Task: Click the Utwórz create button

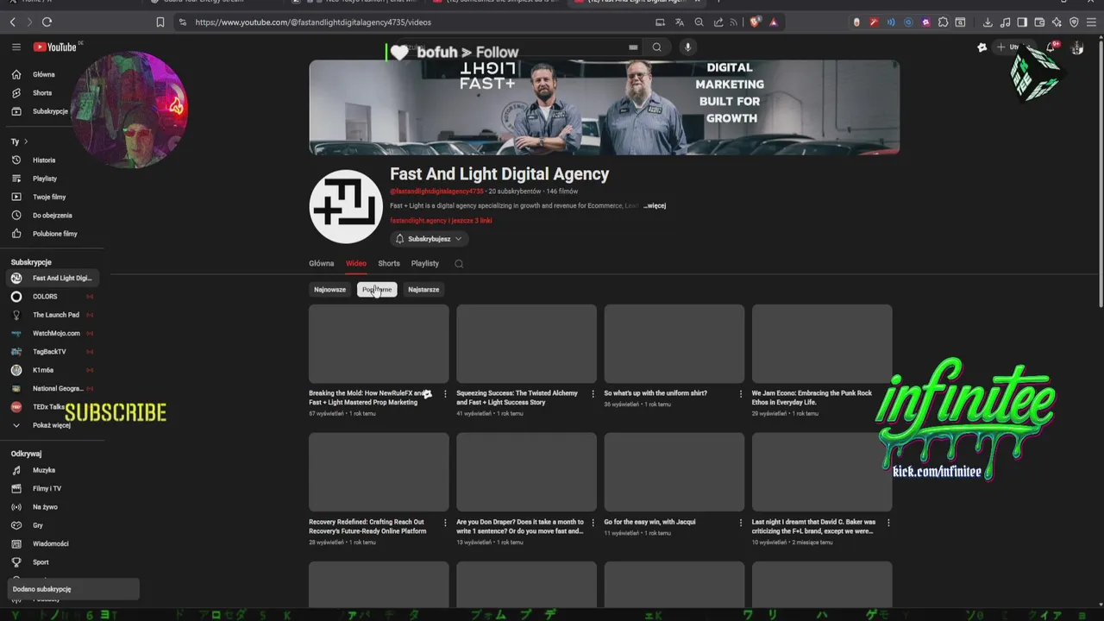Action: 1013,47
